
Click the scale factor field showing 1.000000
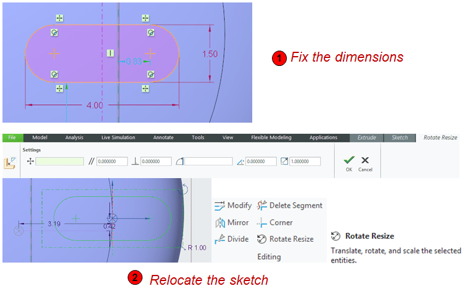click(305, 161)
